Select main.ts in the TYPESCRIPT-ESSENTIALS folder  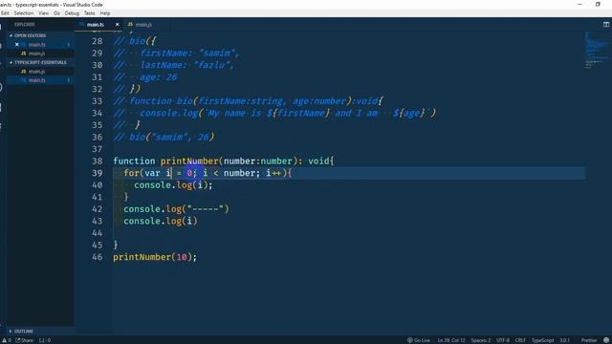[36, 80]
